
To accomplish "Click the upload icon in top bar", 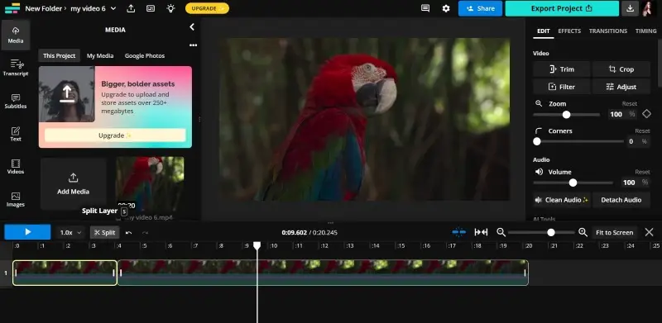I will tap(131, 8).
